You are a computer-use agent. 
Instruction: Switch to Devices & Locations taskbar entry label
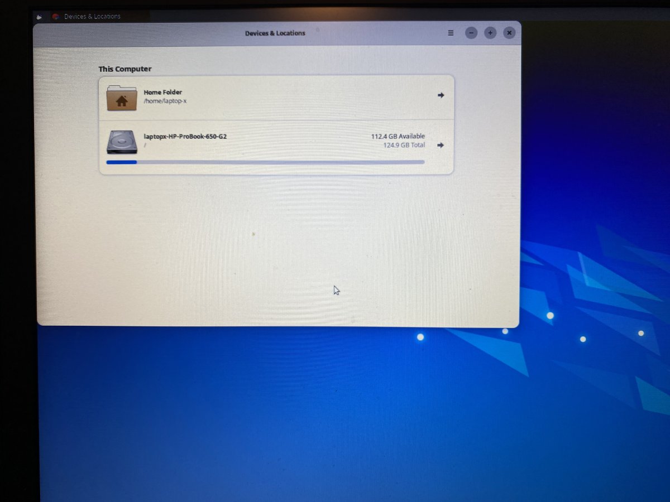[92, 17]
